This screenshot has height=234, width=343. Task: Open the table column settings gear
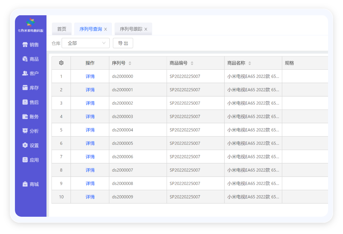(x=61, y=63)
